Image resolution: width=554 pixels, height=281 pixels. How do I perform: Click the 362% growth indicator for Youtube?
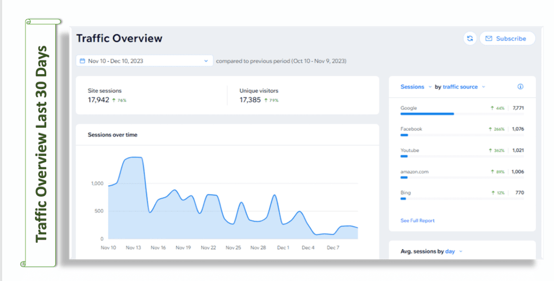pyautogui.click(x=496, y=151)
